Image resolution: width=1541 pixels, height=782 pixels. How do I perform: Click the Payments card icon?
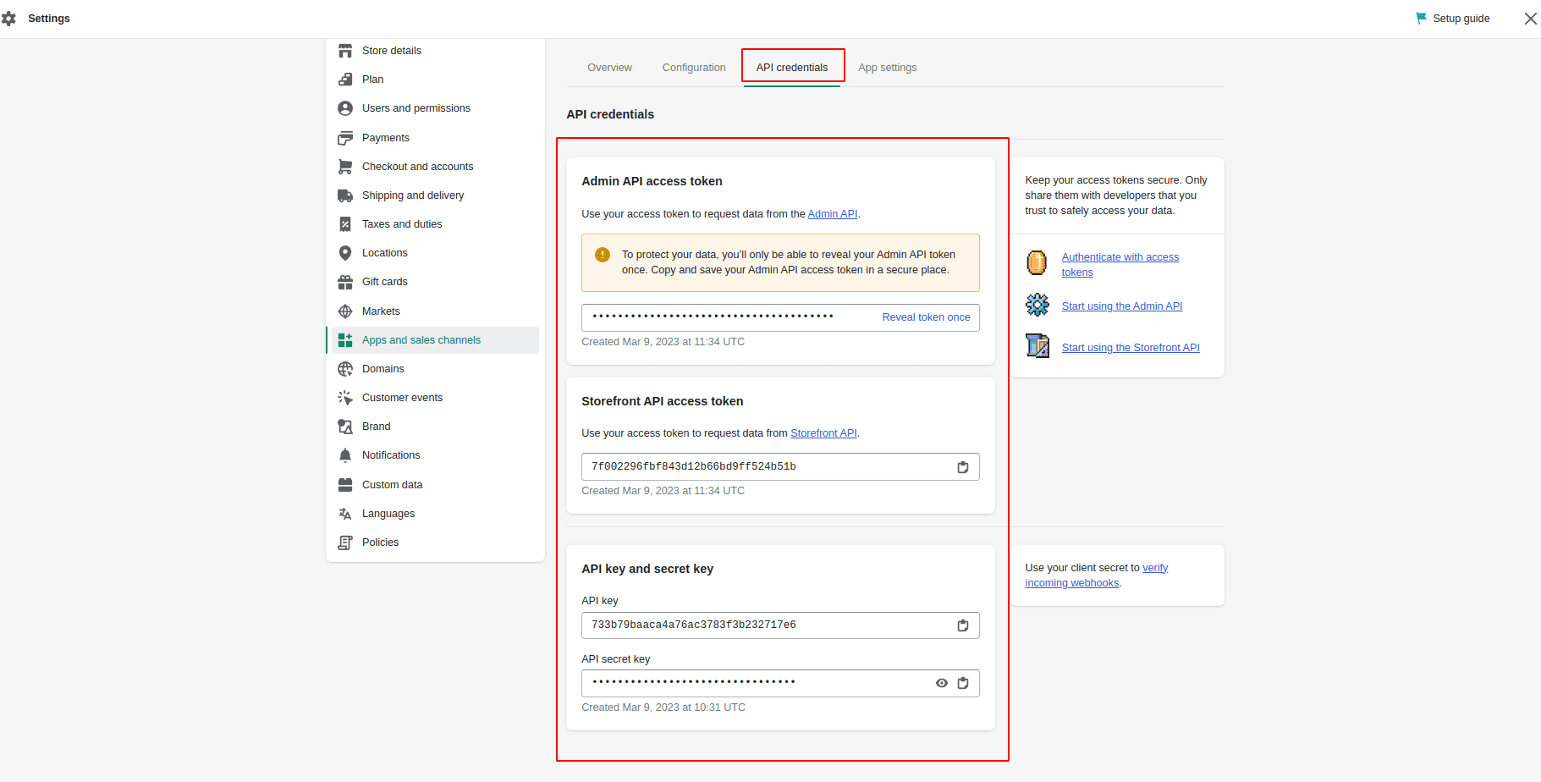pyautogui.click(x=345, y=138)
